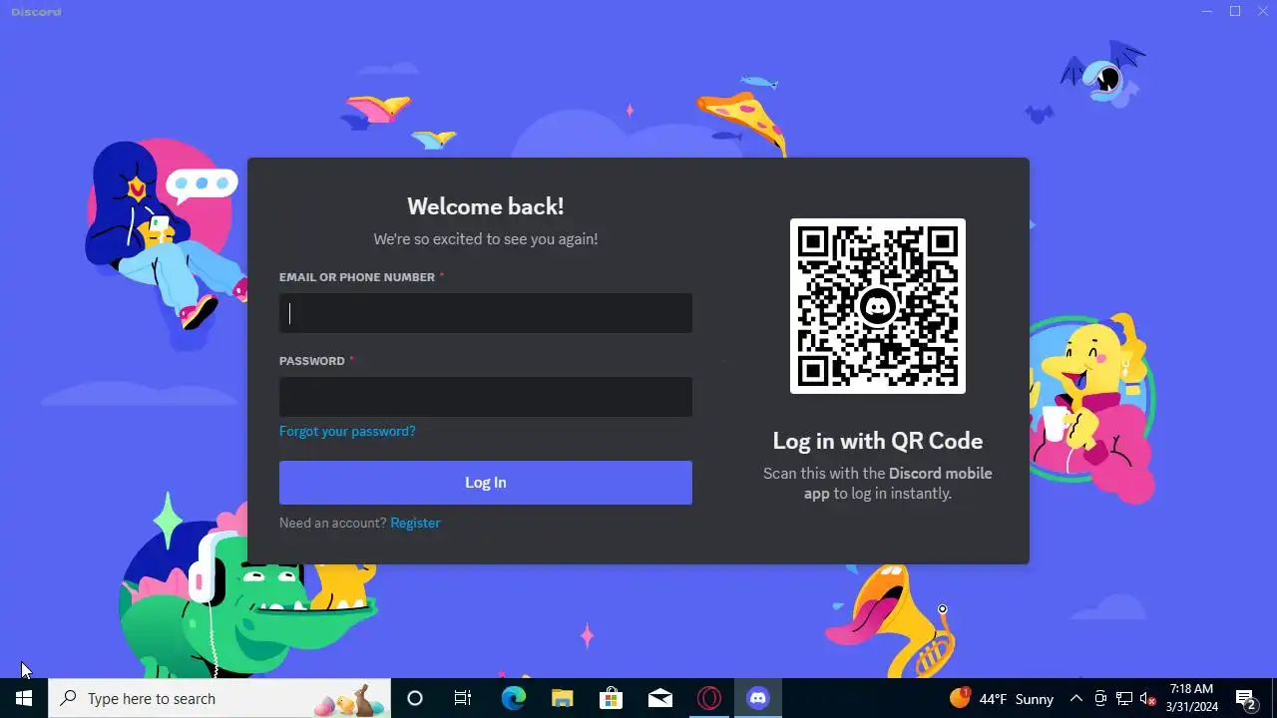Show hidden system tray icons
The image size is (1277, 718).
[1076, 698]
